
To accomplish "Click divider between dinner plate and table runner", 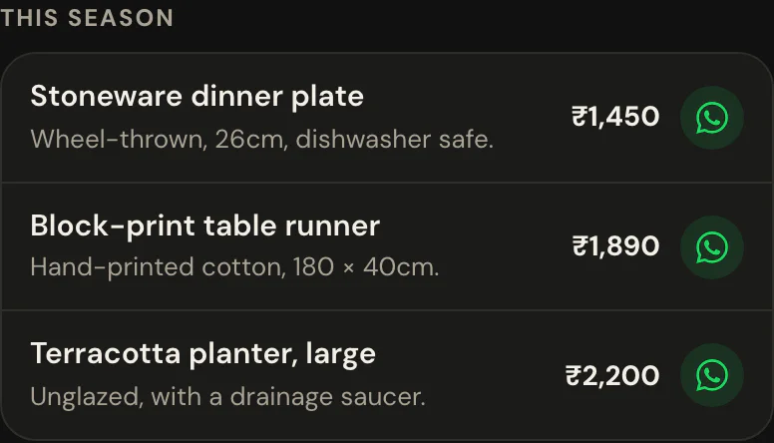I will (387, 183).
